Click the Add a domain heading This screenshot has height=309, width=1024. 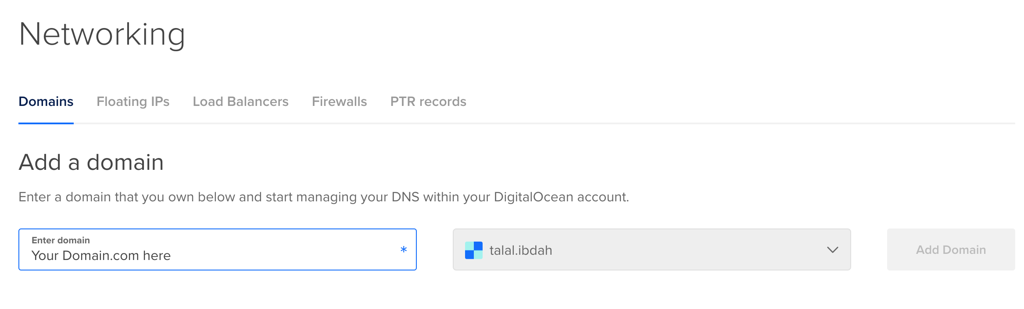coord(91,163)
